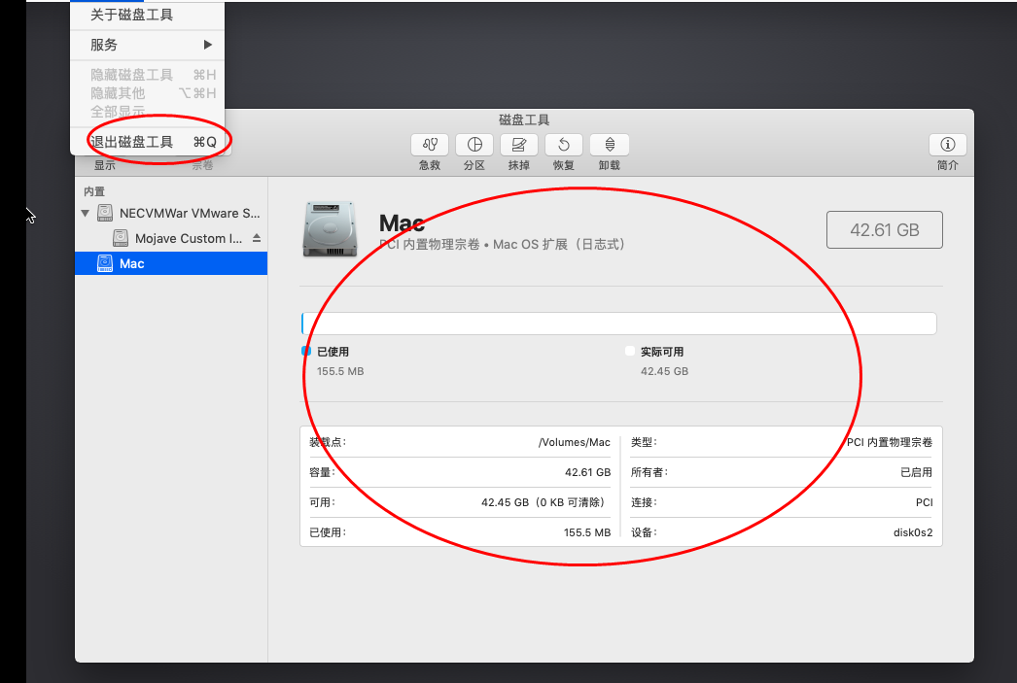Click the Mac OS 扩展（日志式）subtitle
Viewport: 1017px width, 683px height.
click(559, 244)
